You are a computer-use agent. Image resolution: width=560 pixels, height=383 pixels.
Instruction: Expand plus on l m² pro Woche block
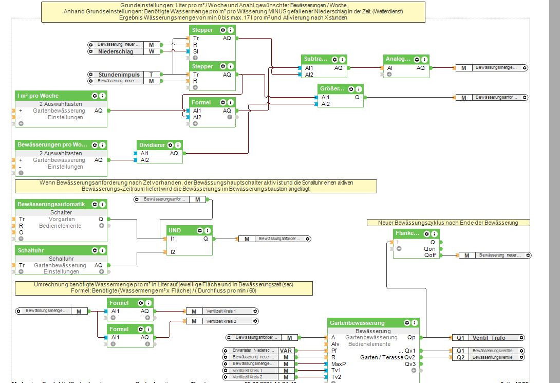[21, 123]
